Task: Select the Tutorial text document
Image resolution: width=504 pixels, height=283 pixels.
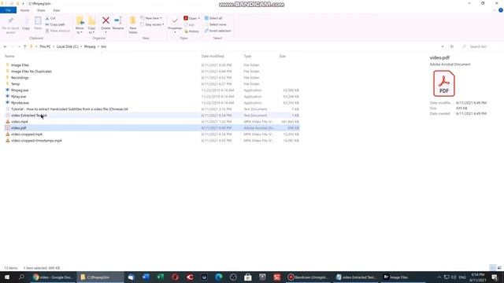Action: coord(69,109)
